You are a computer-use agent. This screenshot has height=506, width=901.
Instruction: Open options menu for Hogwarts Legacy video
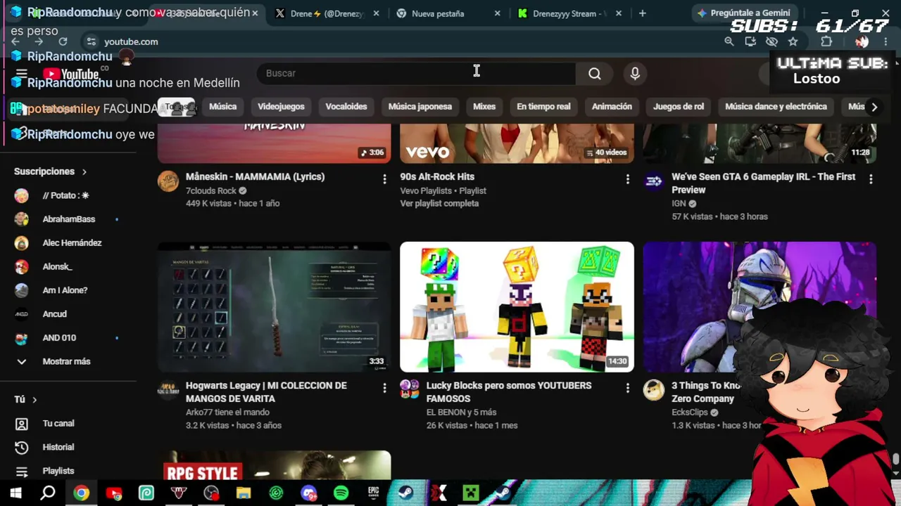coord(384,388)
